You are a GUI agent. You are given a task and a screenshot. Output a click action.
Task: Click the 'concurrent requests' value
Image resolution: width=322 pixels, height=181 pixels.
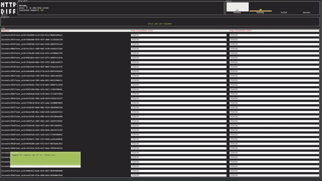click(42, 10)
